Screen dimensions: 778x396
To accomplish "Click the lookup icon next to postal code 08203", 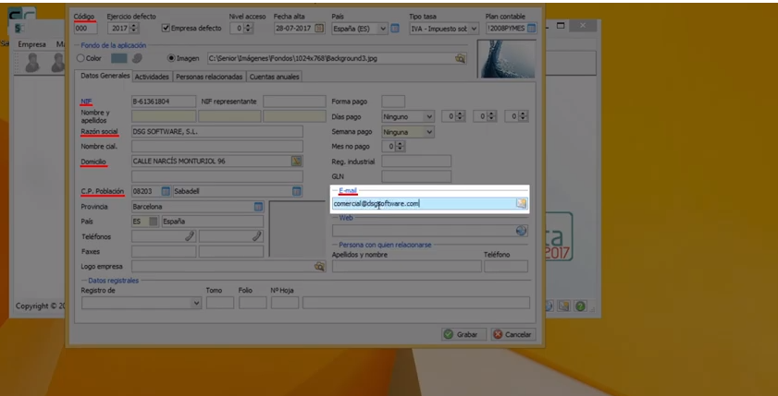I will 166,191.
